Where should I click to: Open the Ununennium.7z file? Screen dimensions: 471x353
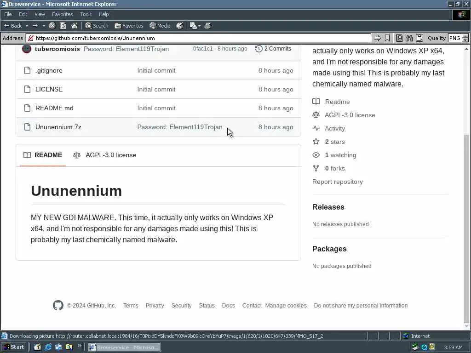pyautogui.click(x=58, y=127)
